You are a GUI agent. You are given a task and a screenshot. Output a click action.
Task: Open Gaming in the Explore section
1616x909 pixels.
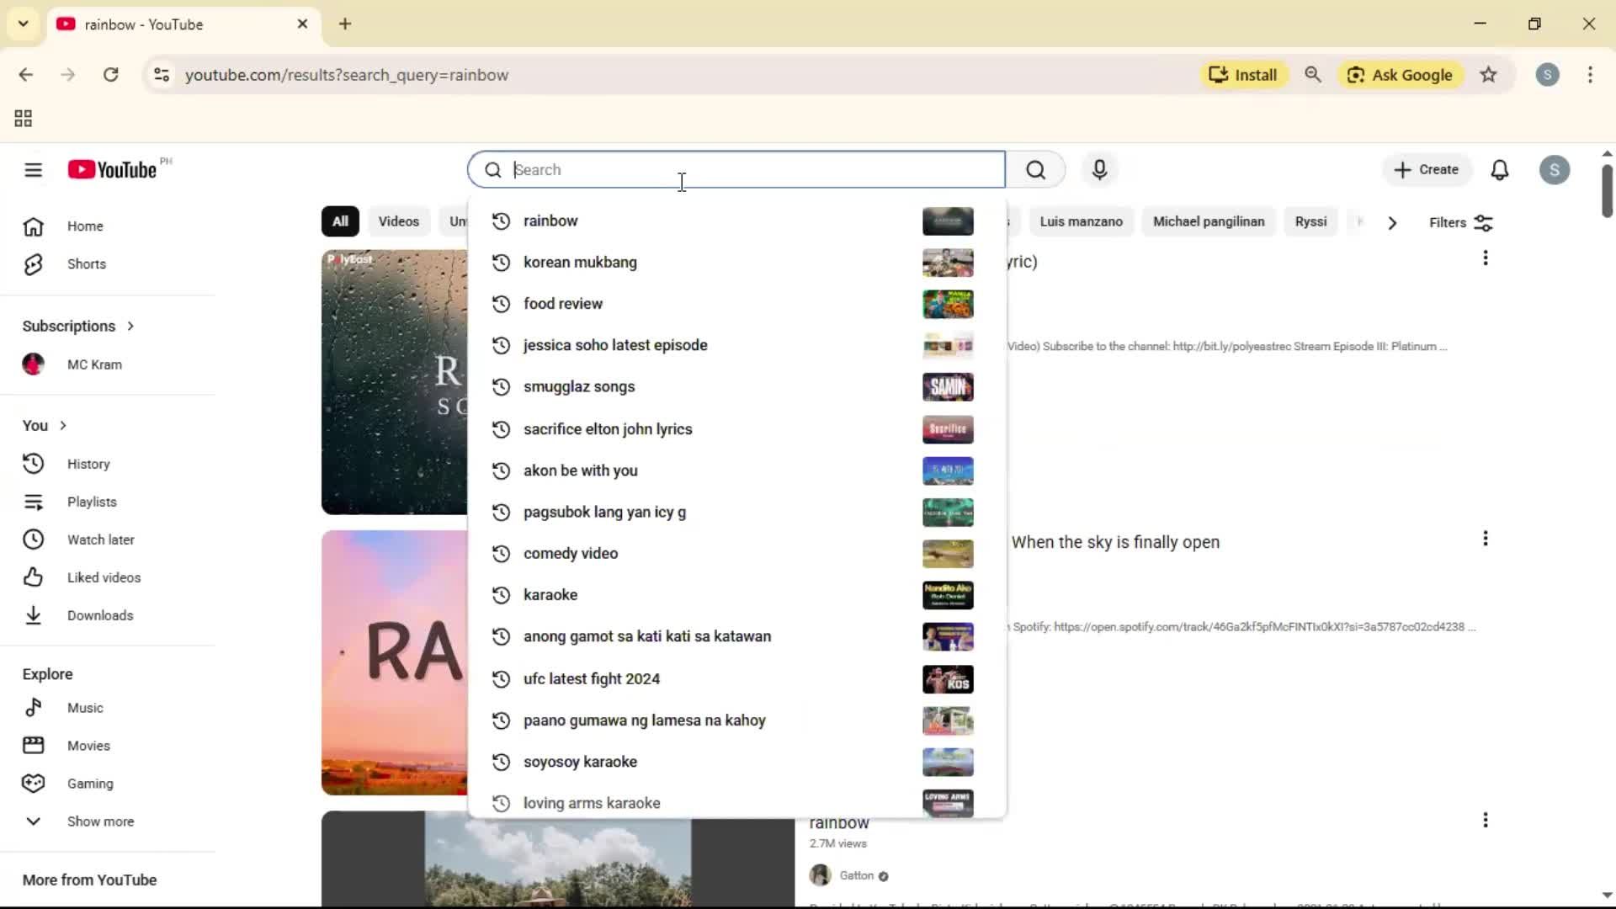[89, 783]
